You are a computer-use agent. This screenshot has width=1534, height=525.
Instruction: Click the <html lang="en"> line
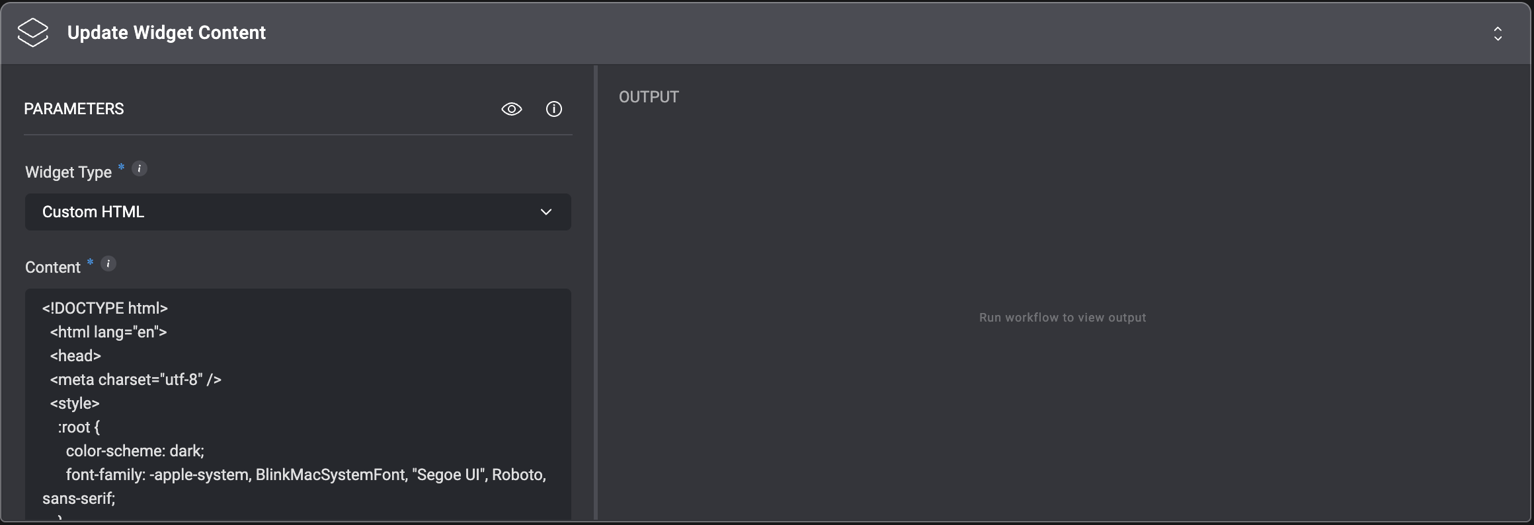pyautogui.click(x=108, y=332)
